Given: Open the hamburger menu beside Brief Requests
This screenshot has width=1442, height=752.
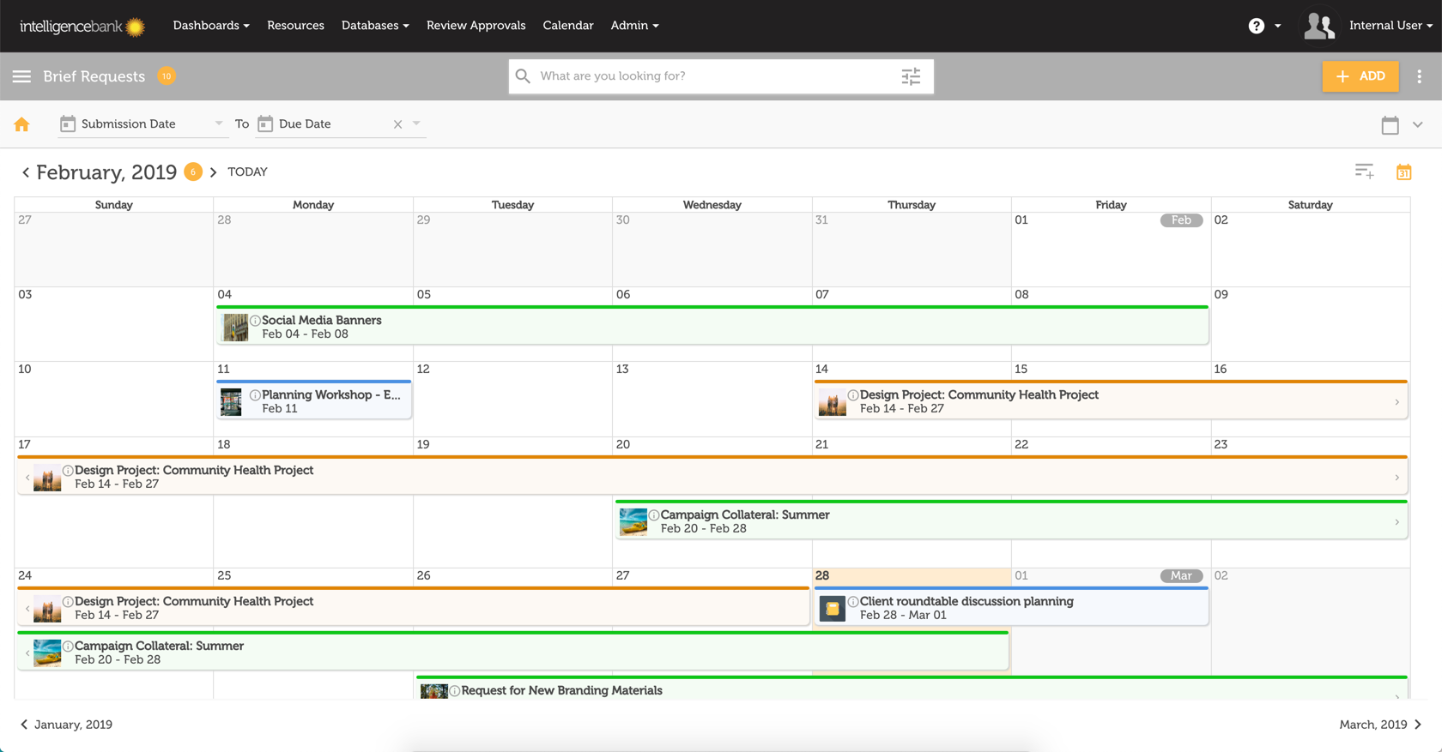Looking at the screenshot, I should point(21,76).
